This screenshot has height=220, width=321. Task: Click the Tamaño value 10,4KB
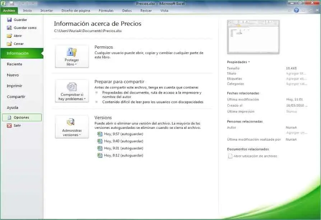(x=291, y=68)
